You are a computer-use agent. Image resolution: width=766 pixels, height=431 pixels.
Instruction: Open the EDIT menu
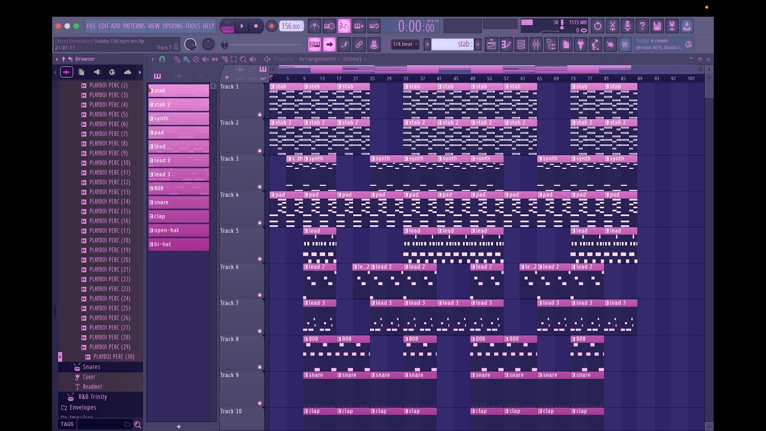104,26
